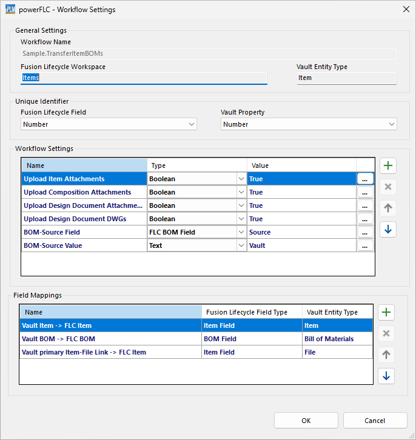Click the ellipsis button for BOM-Source Field
Viewport: 416px width, 440px height.
click(365, 232)
